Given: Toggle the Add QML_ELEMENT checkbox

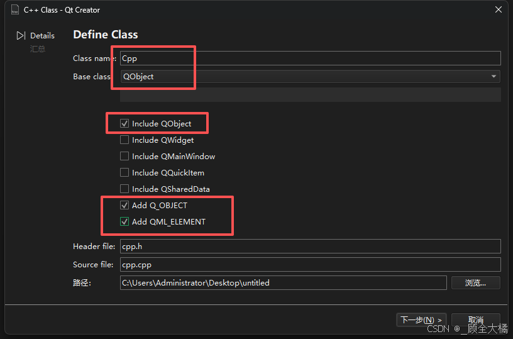Looking at the screenshot, I should (124, 221).
